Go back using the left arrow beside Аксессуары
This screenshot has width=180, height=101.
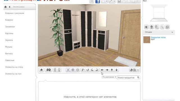pos(10,7)
